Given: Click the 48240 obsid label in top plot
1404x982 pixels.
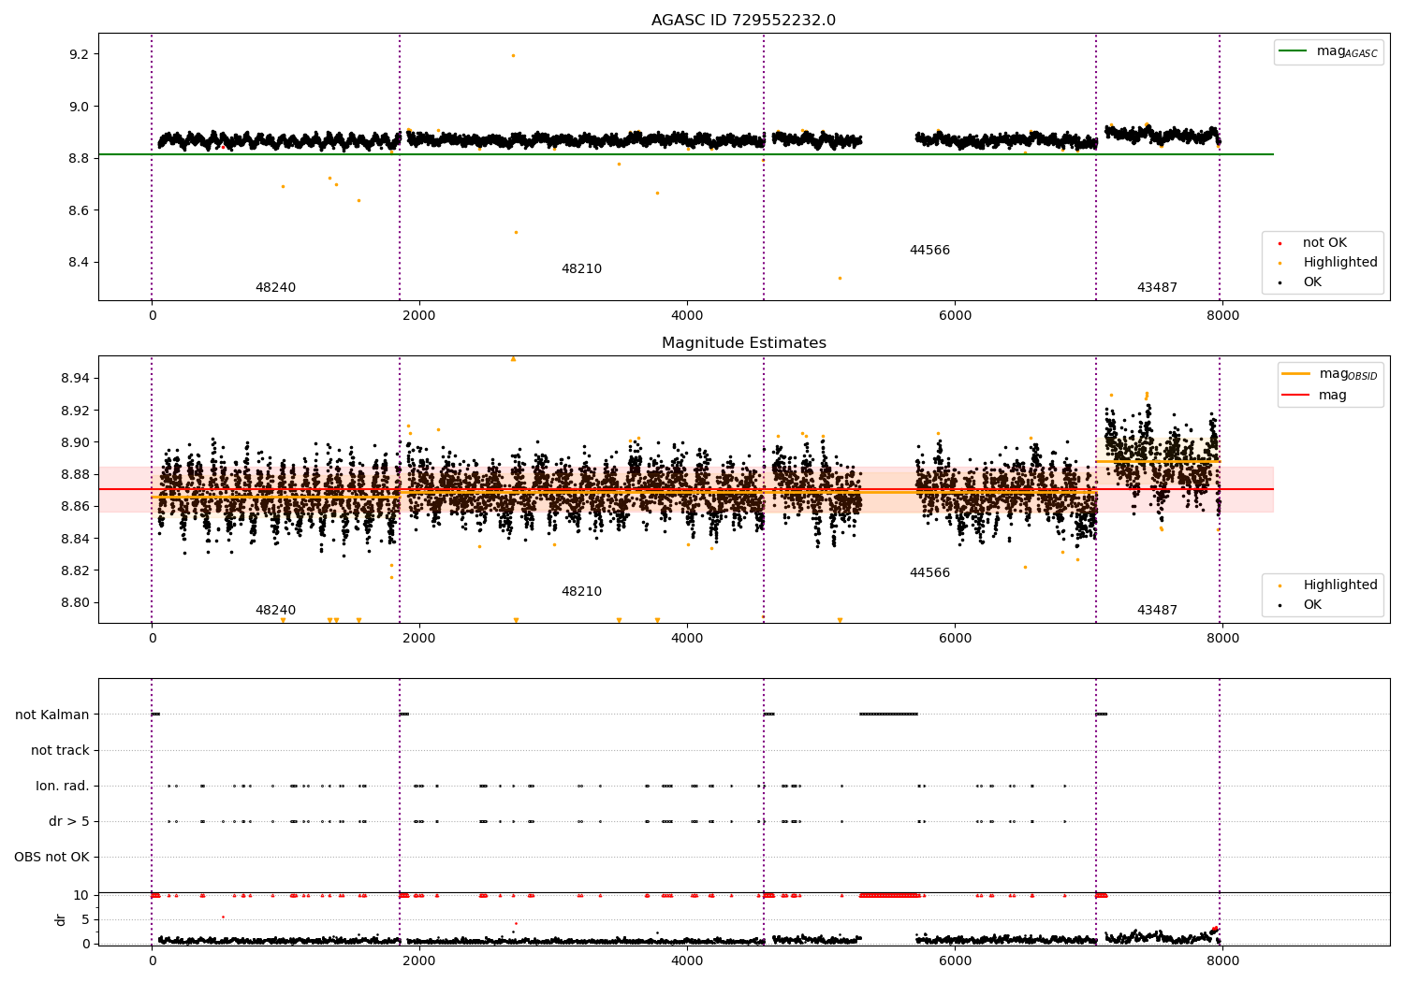Looking at the screenshot, I should (275, 288).
